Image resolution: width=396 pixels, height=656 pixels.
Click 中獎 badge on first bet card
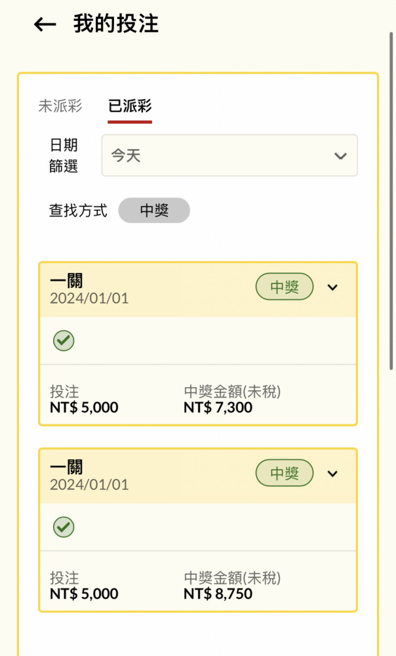(285, 287)
